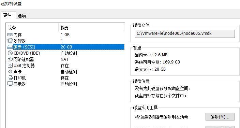Switch to the 硬件 (Hardware) tab
Screen dimensions: 240x128
(x=7, y=15)
